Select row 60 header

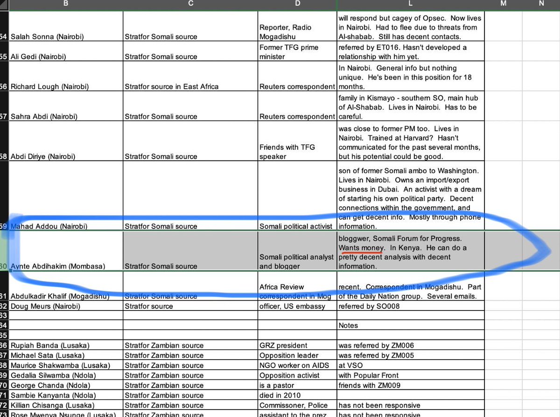[x=4, y=251]
